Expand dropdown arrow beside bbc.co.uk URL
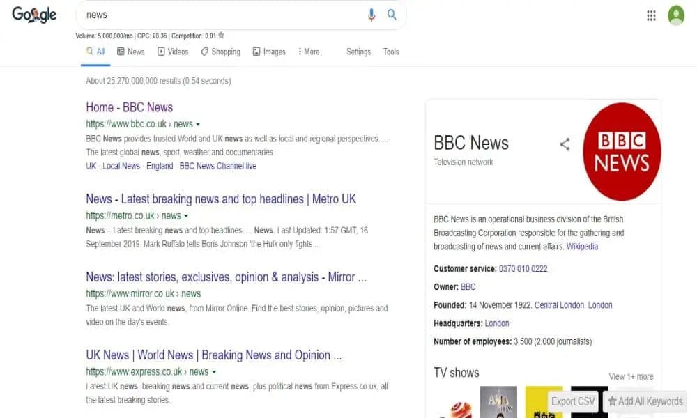This screenshot has width=697, height=418. coord(198,125)
